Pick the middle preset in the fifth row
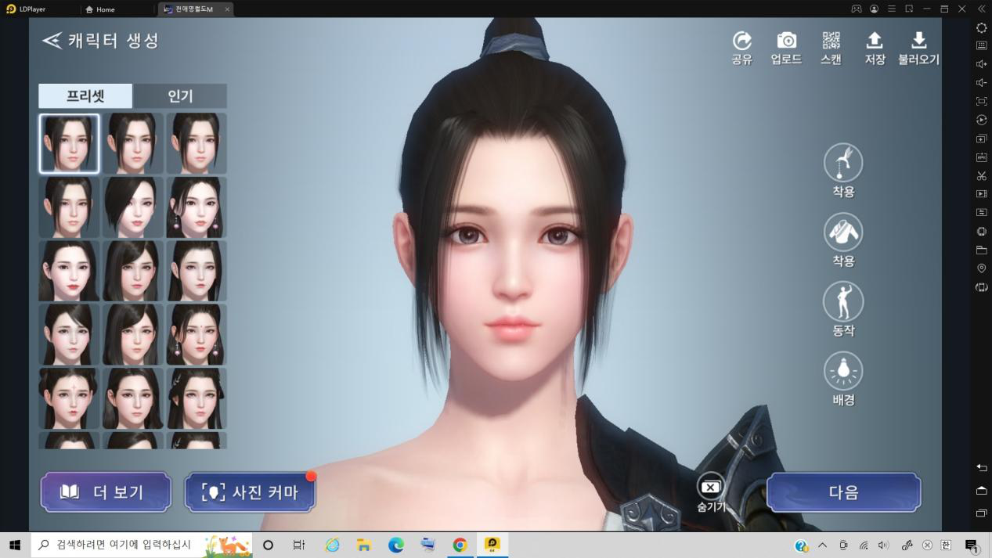Viewport: 992px width, 558px height. pos(133,398)
